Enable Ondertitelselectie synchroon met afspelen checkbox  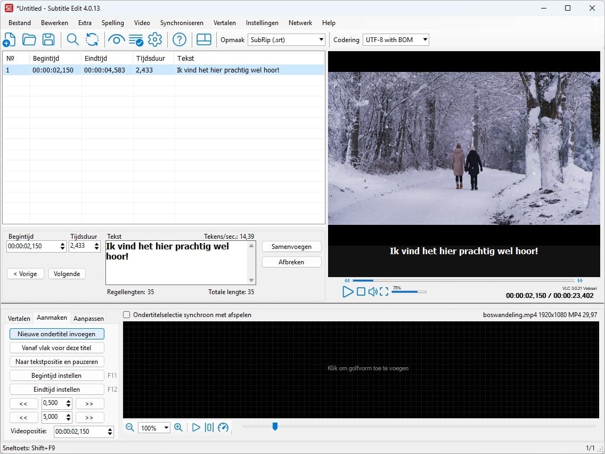(127, 315)
